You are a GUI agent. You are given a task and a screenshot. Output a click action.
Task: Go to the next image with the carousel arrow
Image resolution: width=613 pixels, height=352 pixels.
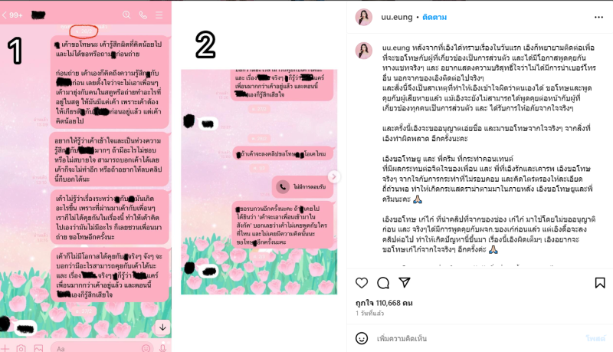pos(333,177)
